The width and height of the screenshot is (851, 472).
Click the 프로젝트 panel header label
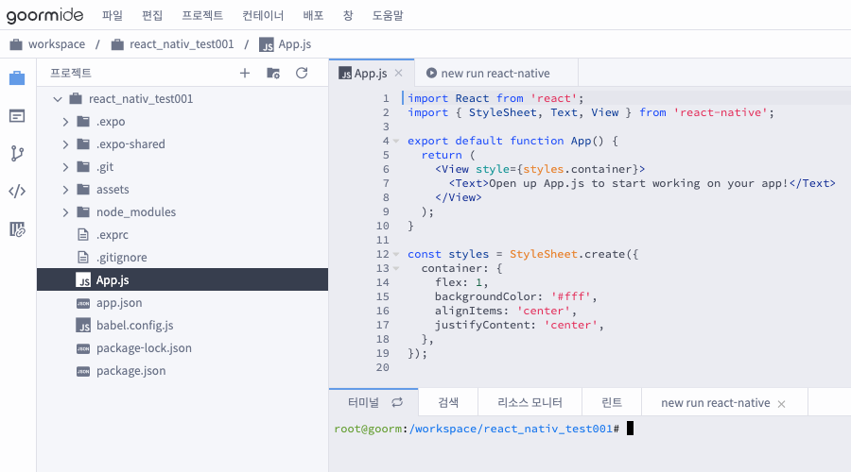tap(71, 73)
